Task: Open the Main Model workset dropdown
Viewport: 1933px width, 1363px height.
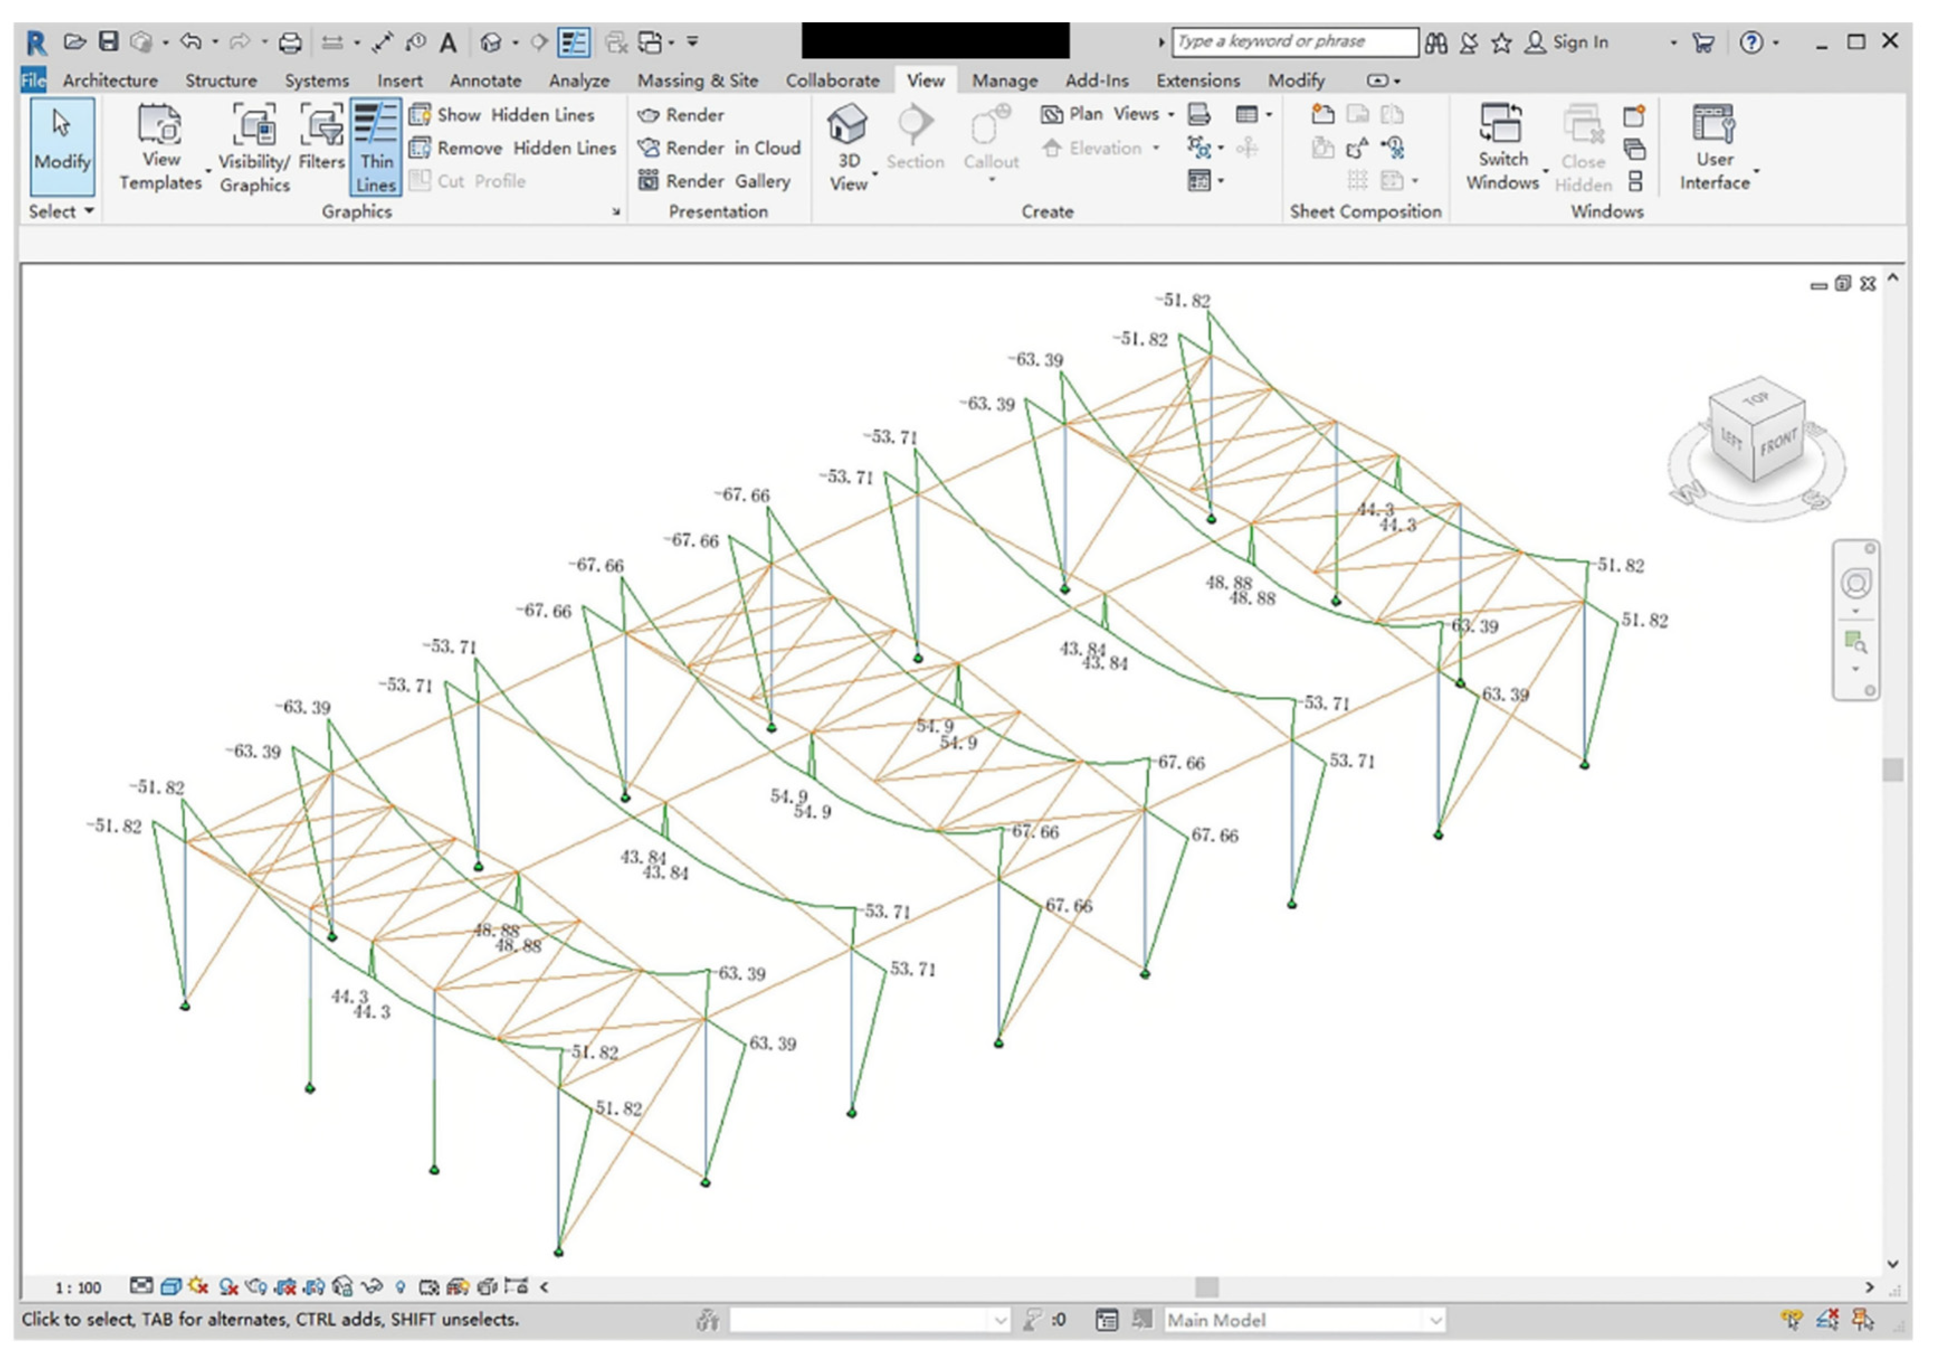Action: click(x=1435, y=1320)
